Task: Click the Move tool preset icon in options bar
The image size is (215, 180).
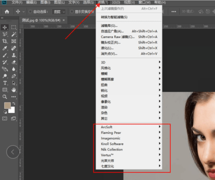Action: click(x=18, y=12)
